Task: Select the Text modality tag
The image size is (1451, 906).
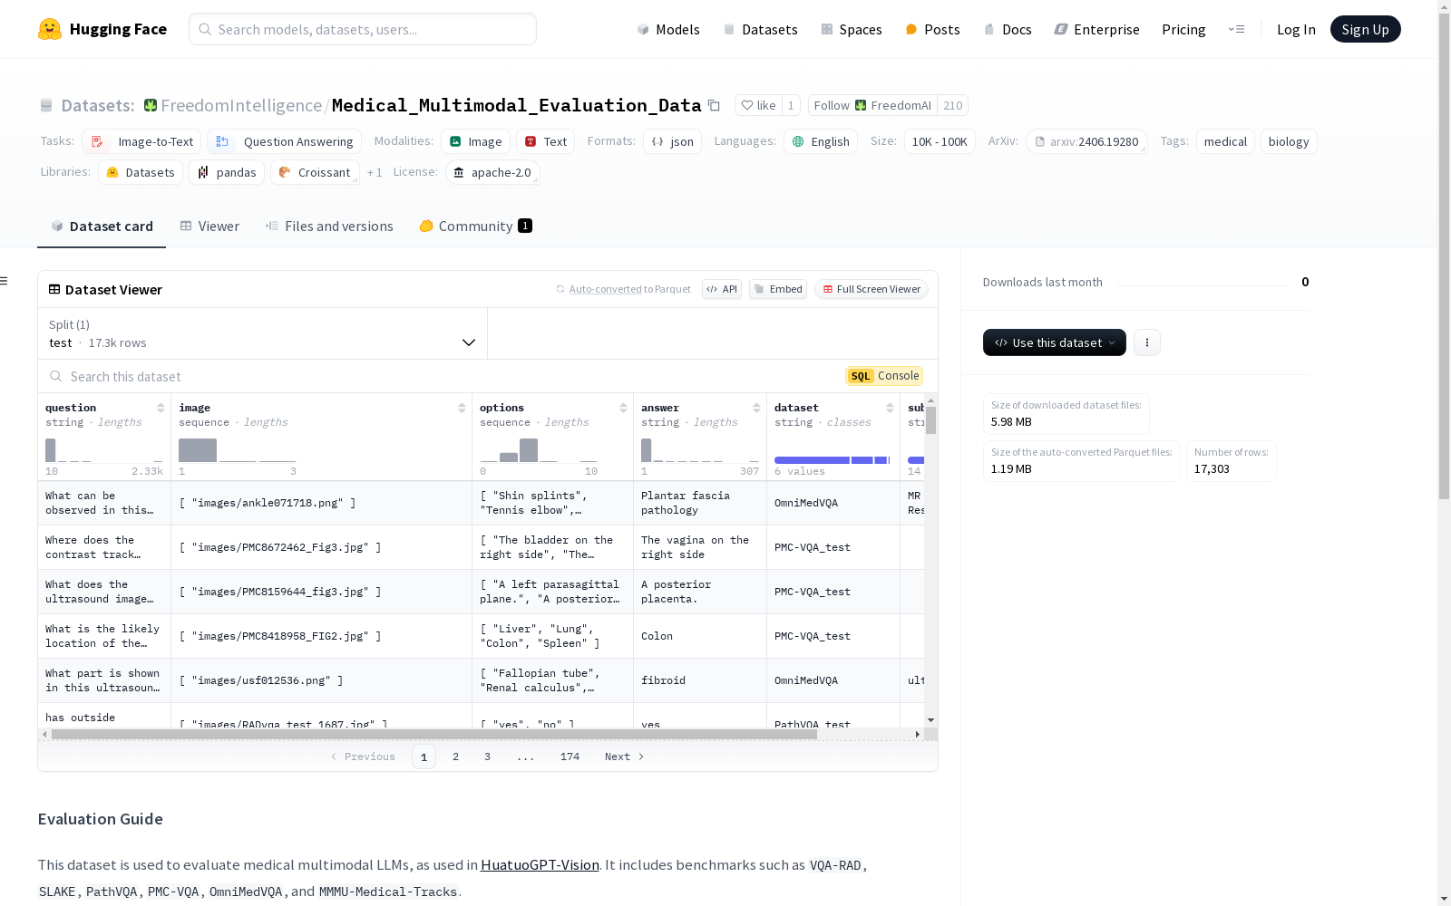Action: (x=545, y=141)
